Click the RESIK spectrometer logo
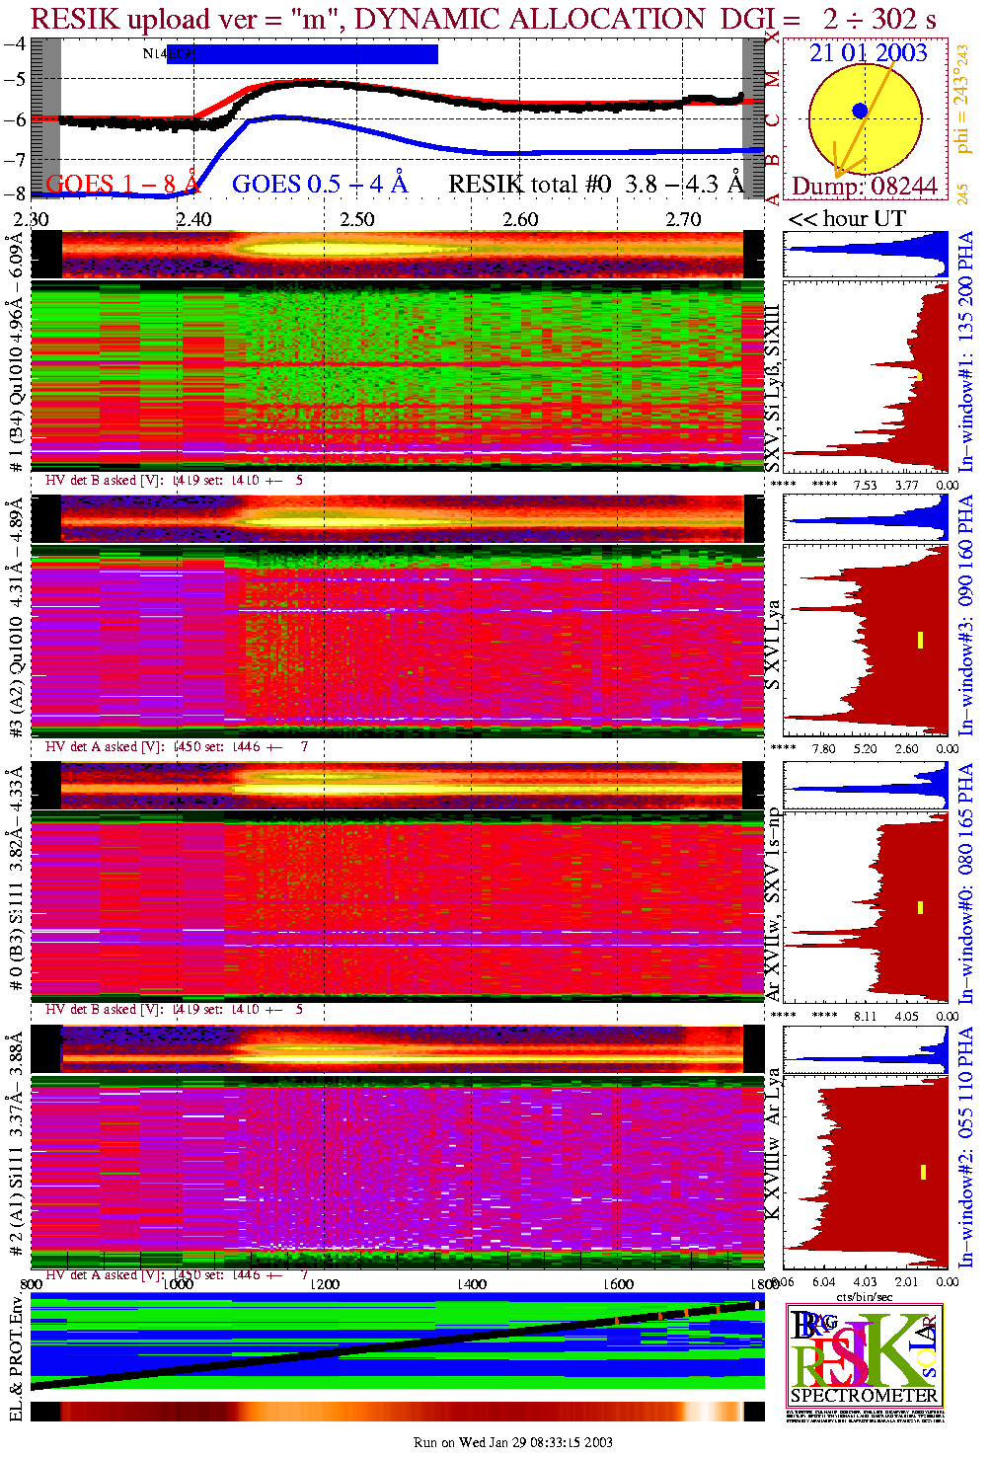This screenshot has width=991, height=1457. (x=865, y=1354)
